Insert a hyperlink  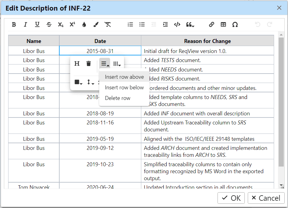pyautogui.click(x=211, y=25)
